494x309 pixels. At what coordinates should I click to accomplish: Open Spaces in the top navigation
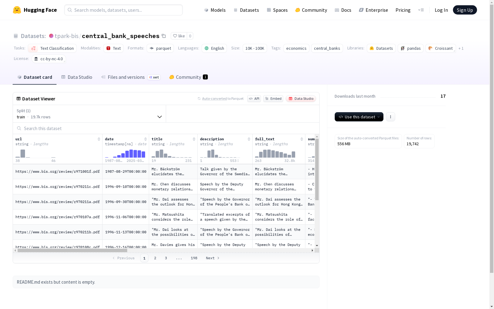277,10
